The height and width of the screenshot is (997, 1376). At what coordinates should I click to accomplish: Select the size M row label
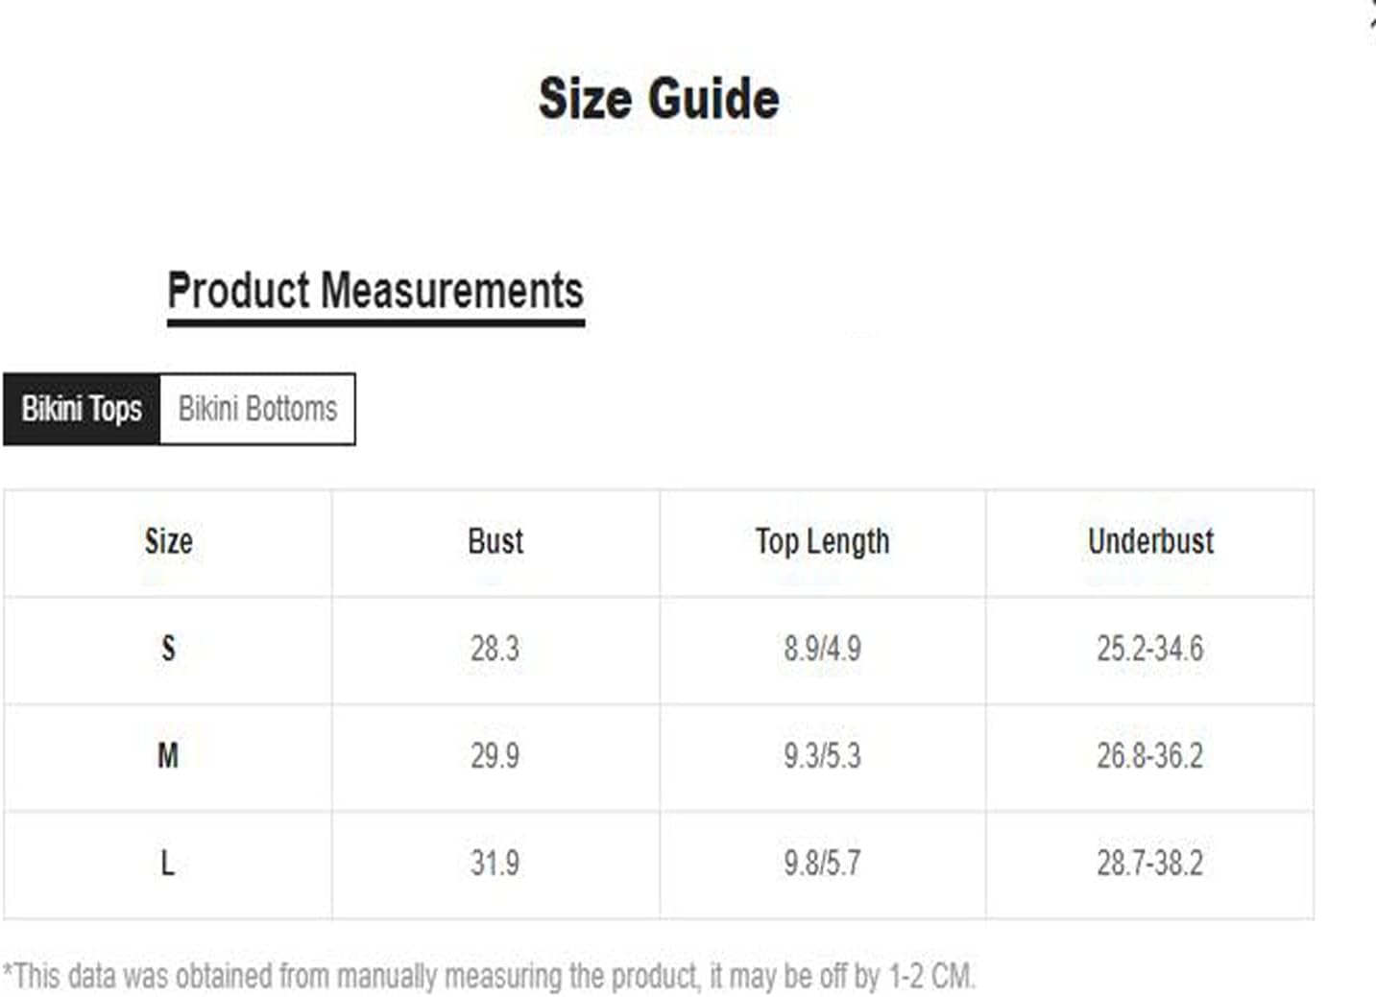168,756
